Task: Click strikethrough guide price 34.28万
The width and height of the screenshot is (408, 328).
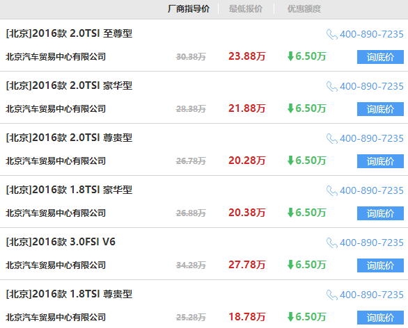Action: 191,265
